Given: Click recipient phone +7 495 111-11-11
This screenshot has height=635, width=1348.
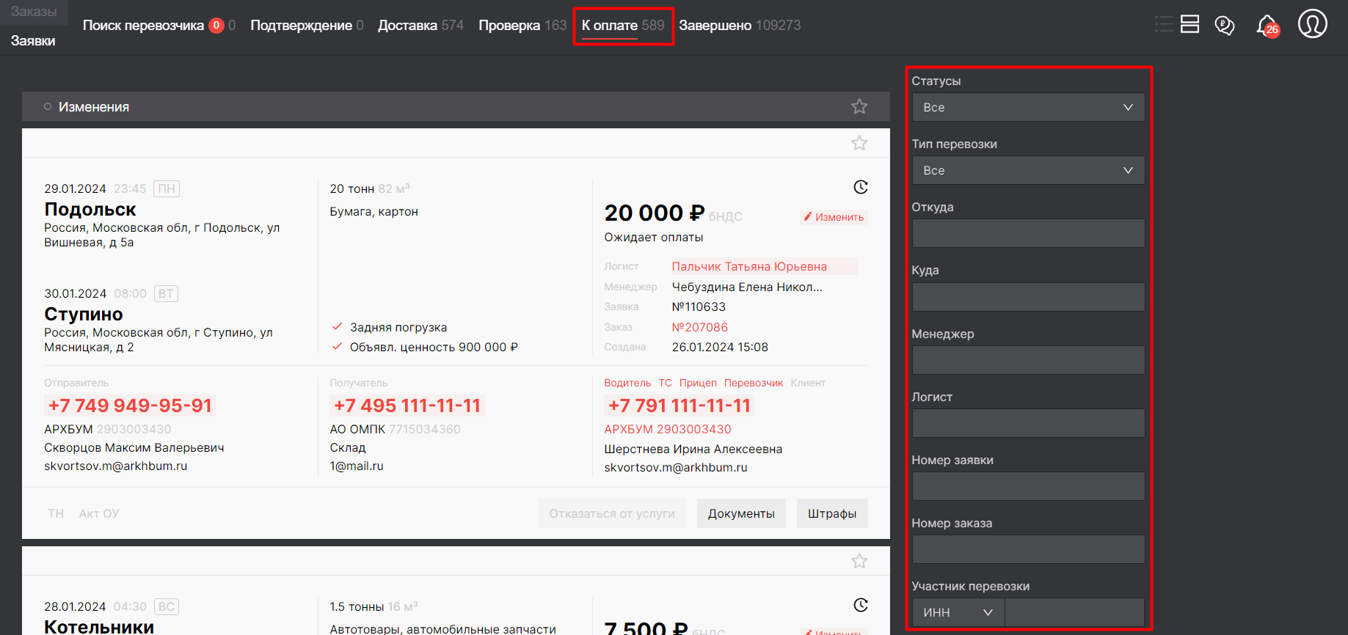Looking at the screenshot, I should click(407, 405).
